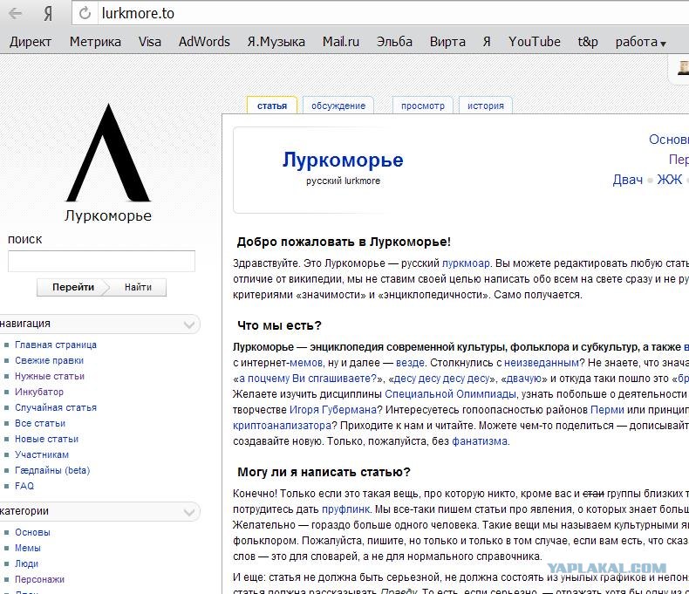Follow the везде link
This screenshot has width=689, height=594.
coord(410,363)
